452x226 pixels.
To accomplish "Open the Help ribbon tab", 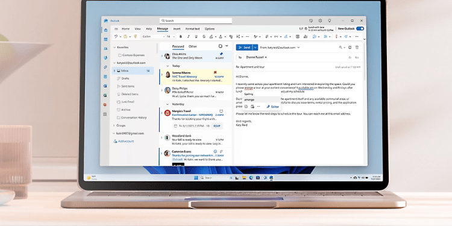I will [149, 29].
